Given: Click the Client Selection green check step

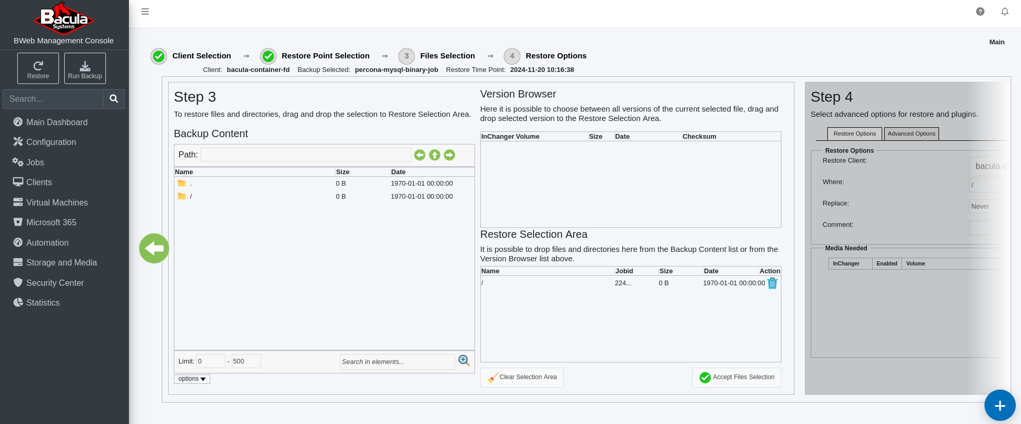Looking at the screenshot, I should pyautogui.click(x=159, y=56).
